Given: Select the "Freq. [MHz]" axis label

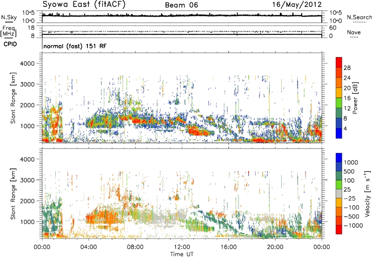Looking at the screenshot, I should point(8,31).
